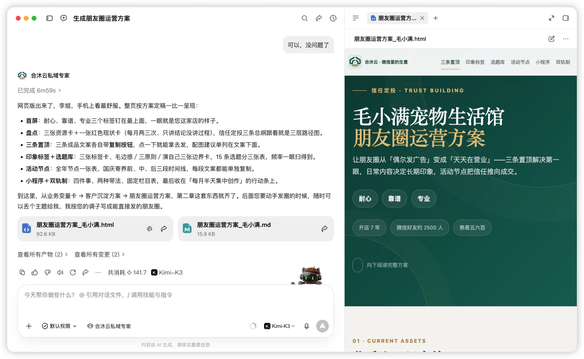
Task: Open the preview panel list menu icon
Action: point(356,18)
